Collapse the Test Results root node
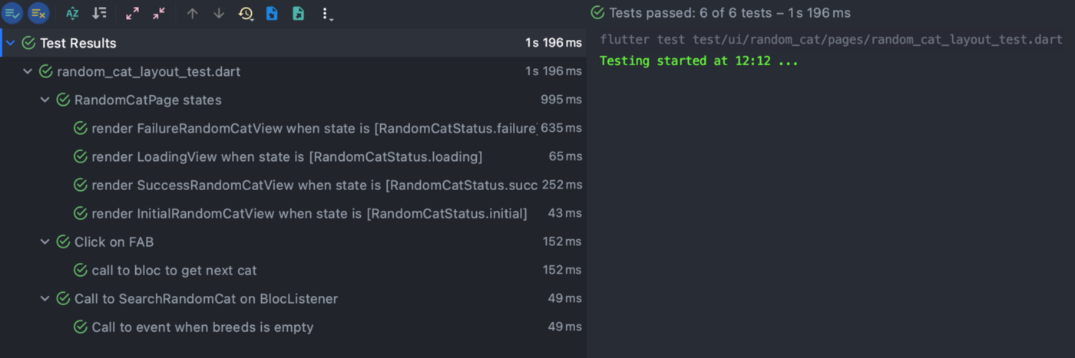Screen dimensions: 1075x358 pyautogui.click(x=11, y=43)
